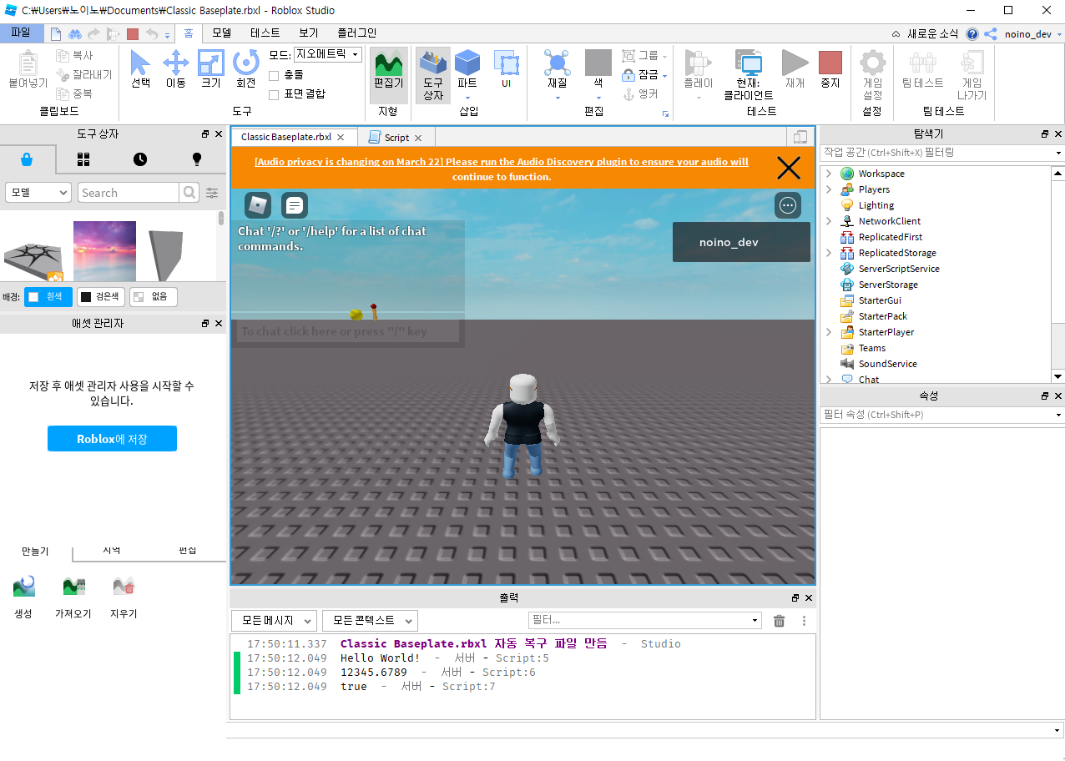Enable the 충돌 collisions checkbox
1065x761 pixels.
[274, 75]
